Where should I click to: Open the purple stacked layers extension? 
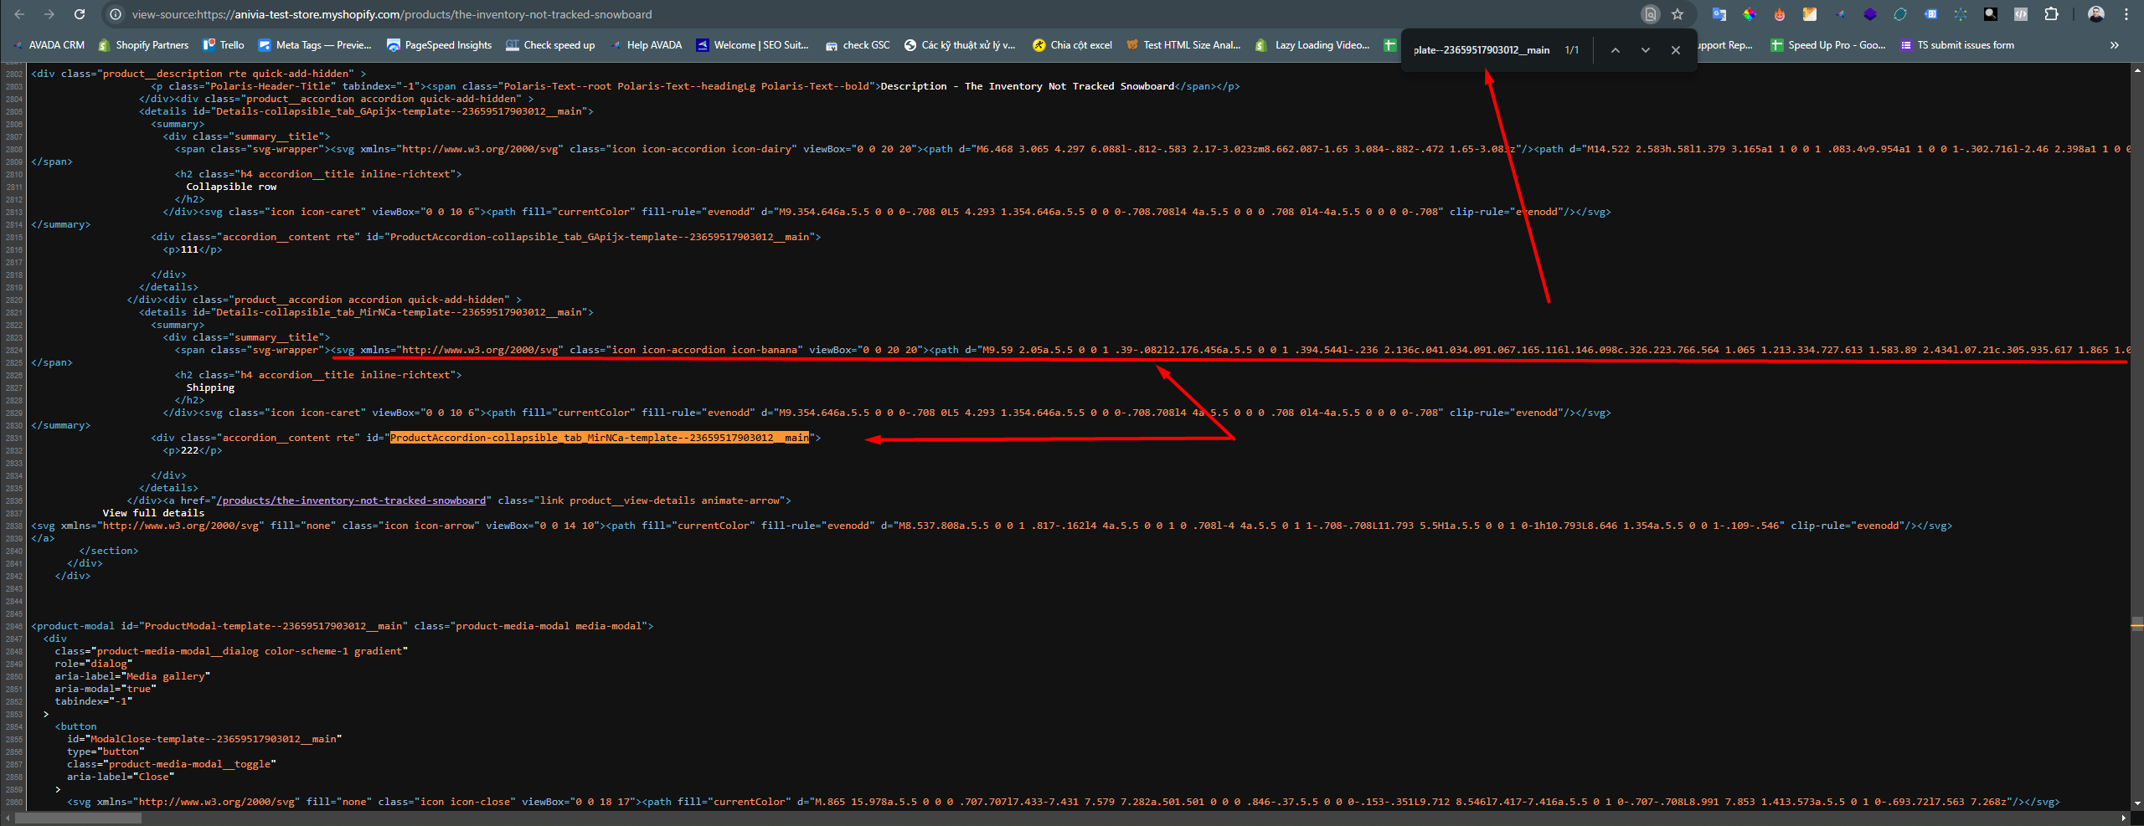(x=1870, y=14)
